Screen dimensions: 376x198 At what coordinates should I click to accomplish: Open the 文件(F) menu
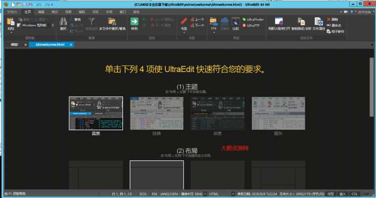12,12
